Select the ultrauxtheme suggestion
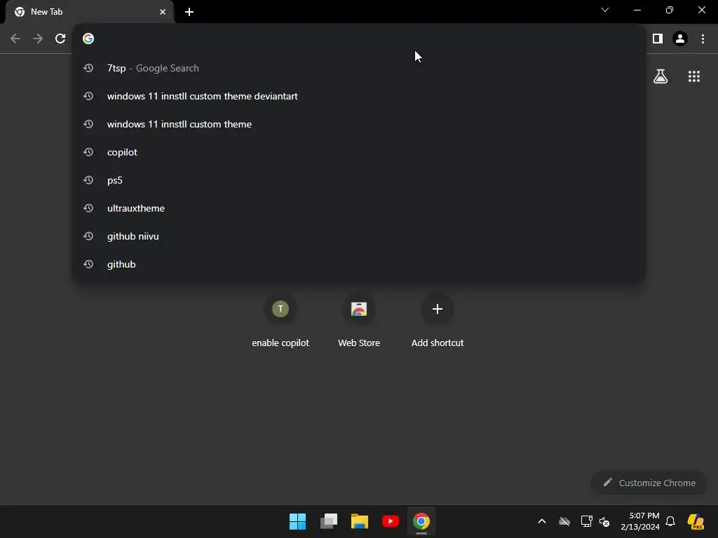The height and width of the screenshot is (538, 718). [x=359, y=208]
